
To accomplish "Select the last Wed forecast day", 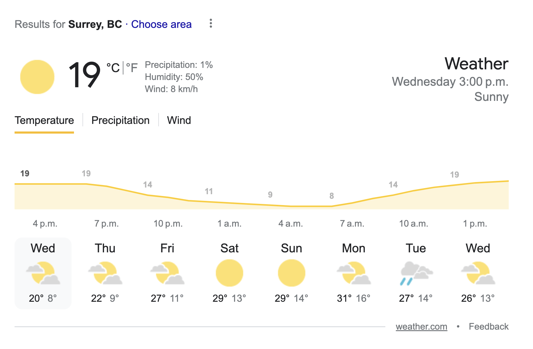I will pyautogui.click(x=478, y=273).
